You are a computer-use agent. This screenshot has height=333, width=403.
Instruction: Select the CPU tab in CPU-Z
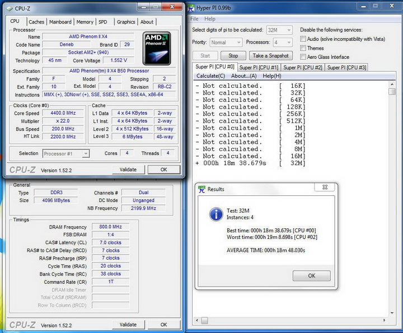15,21
